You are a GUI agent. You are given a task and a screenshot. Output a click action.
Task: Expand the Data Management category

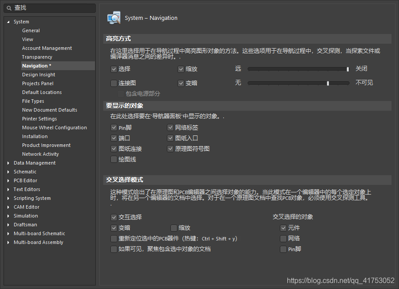click(8, 163)
